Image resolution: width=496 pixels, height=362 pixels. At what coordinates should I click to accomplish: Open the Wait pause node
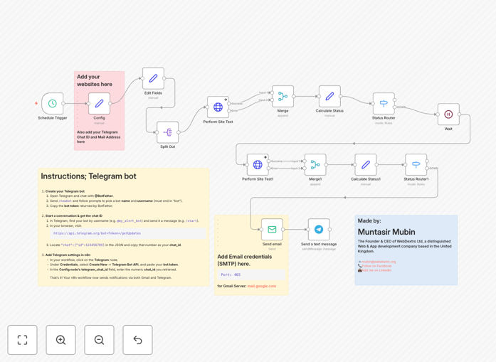coord(448,114)
